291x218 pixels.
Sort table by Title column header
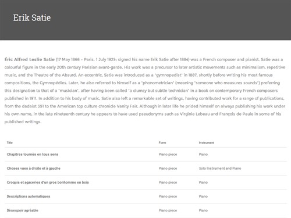point(10,142)
